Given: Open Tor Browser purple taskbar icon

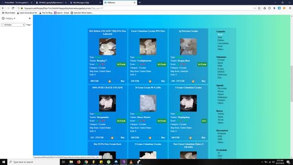Looking at the screenshot, I should (124, 162).
